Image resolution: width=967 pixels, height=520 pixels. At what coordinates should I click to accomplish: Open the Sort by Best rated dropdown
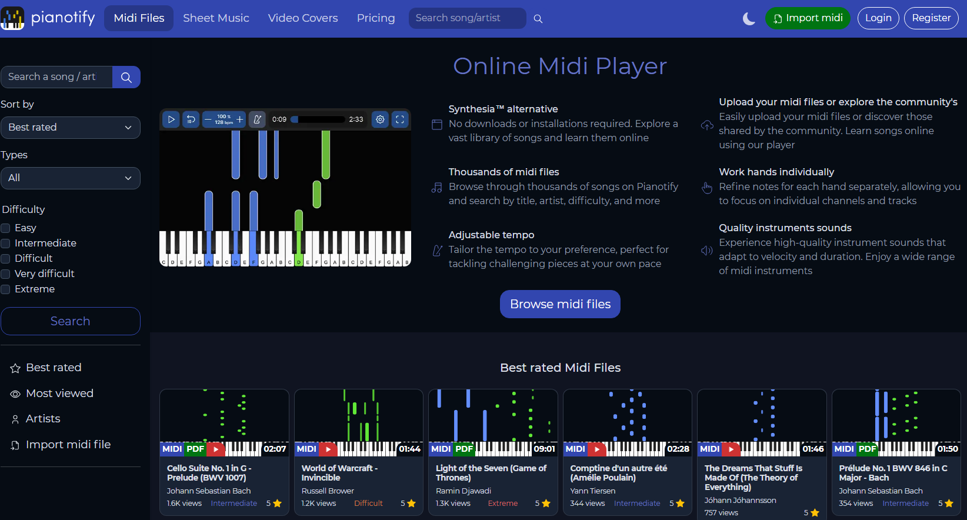click(70, 128)
